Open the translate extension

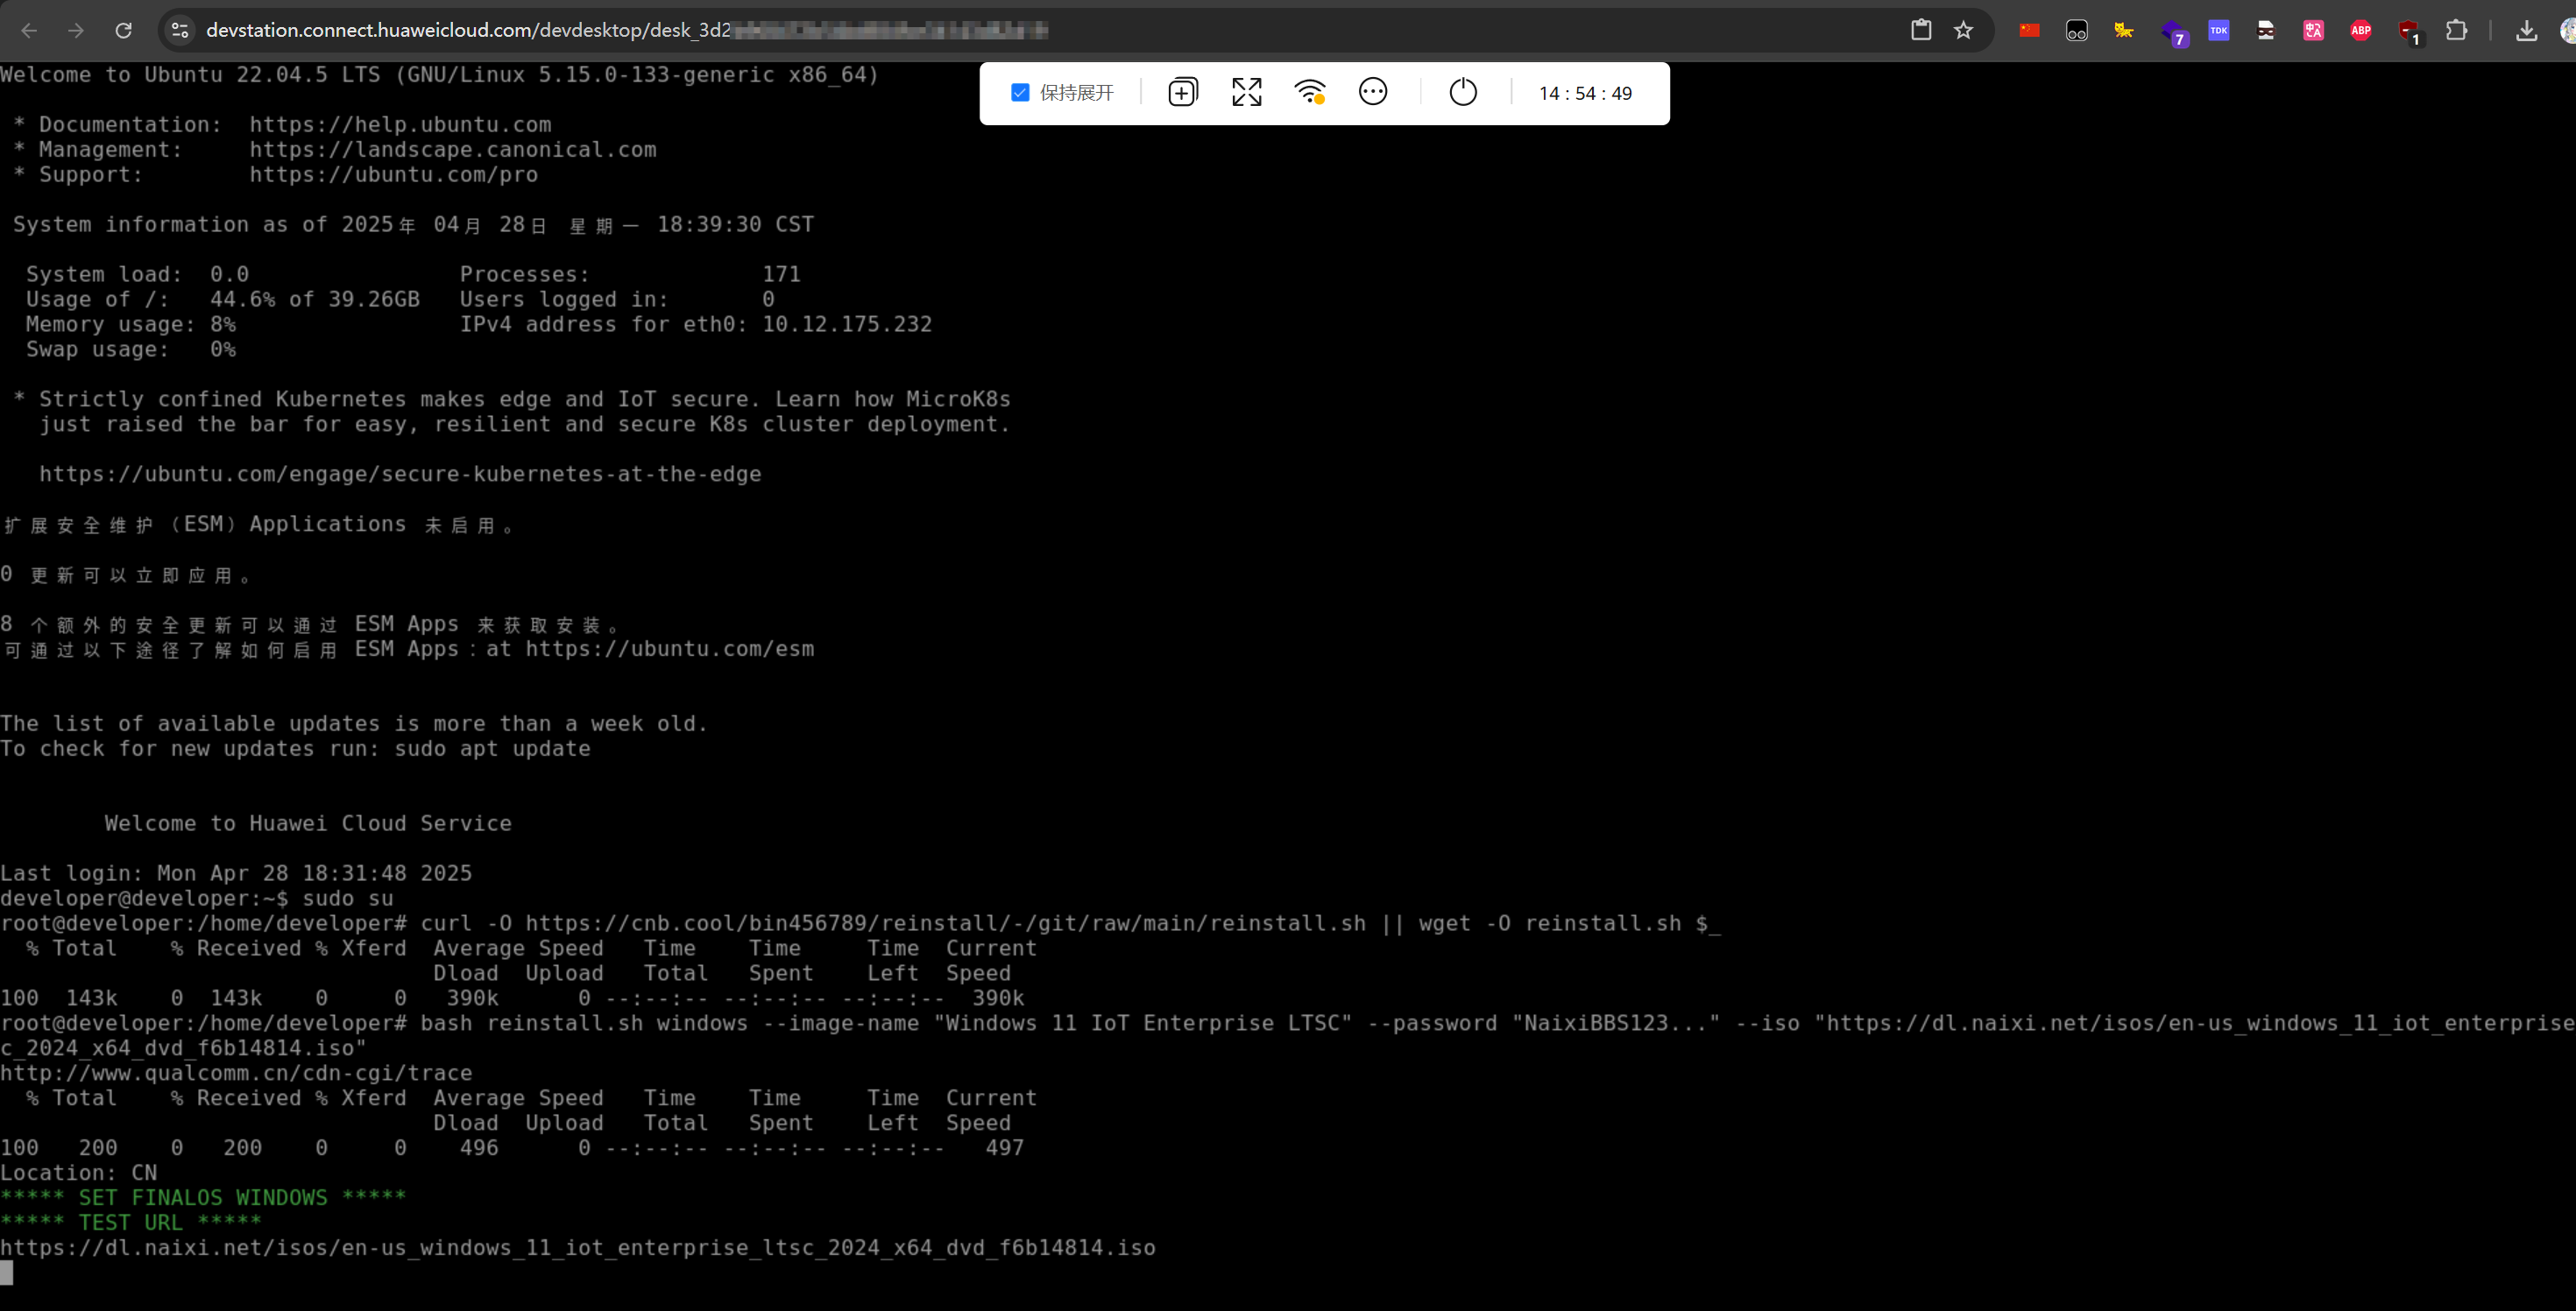pos(2313,30)
